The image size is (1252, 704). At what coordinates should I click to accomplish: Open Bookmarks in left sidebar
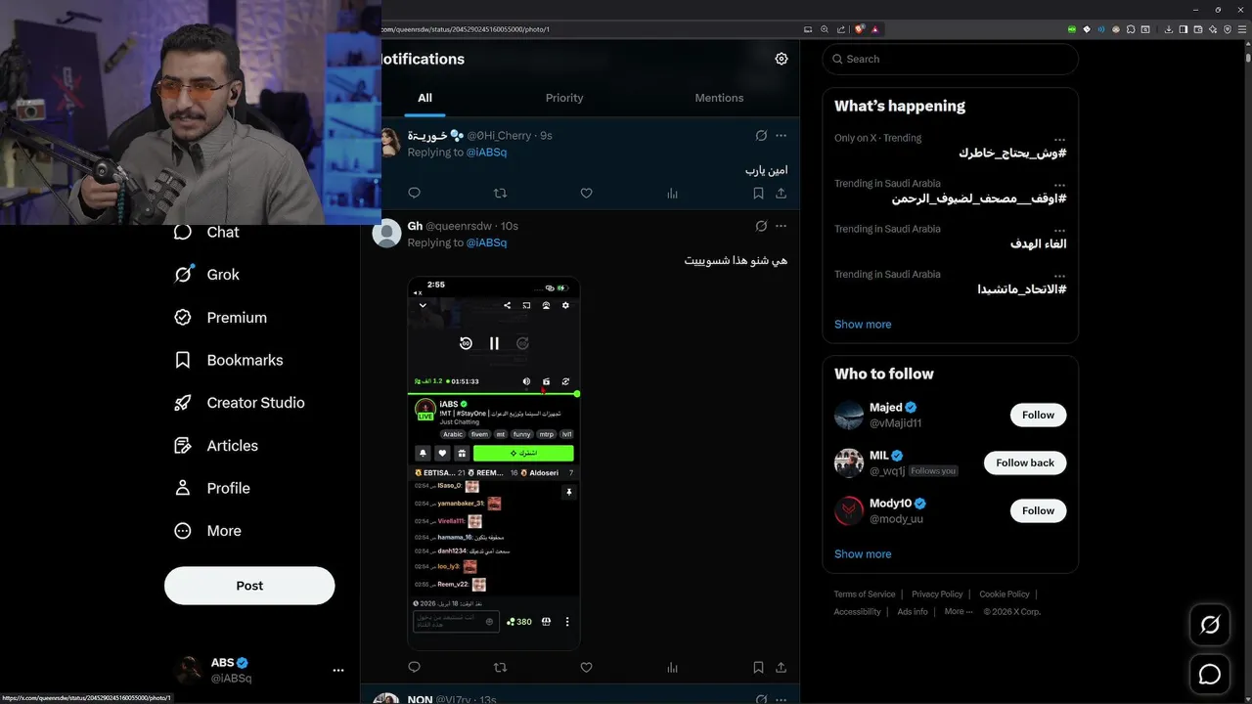228,360
